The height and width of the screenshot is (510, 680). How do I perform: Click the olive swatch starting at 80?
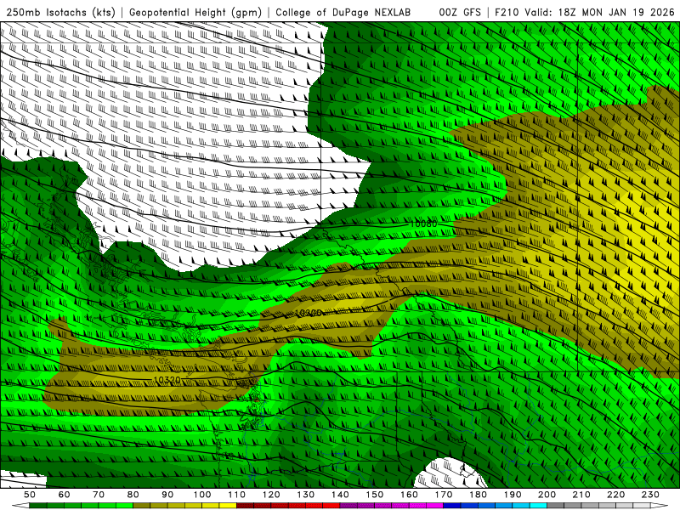[x=141, y=506]
